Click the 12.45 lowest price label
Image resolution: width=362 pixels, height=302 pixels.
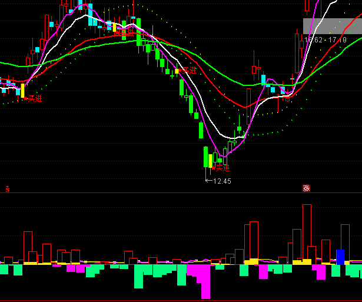click(222, 181)
